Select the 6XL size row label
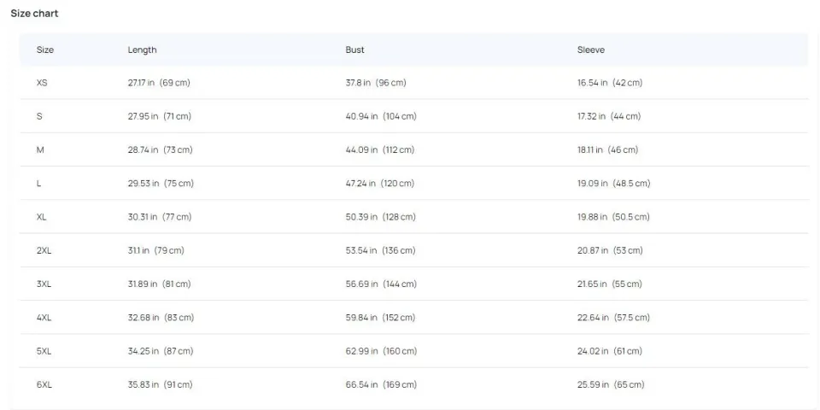This screenshot has width=820, height=410. [44, 384]
